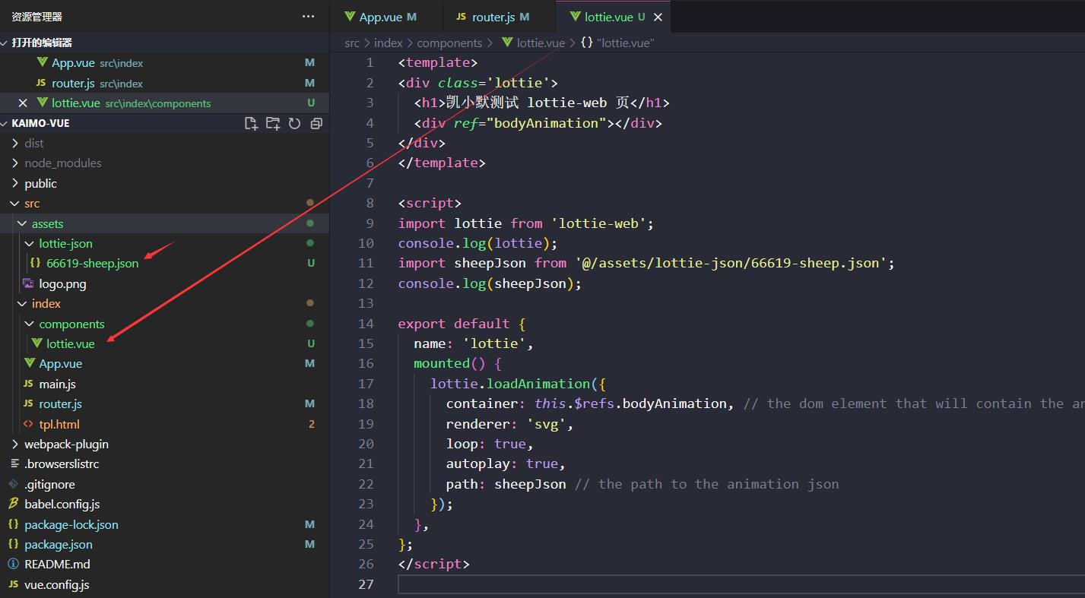Click the src breadcrumb segment
The image size is (1085, 598).
coord(352,43)
